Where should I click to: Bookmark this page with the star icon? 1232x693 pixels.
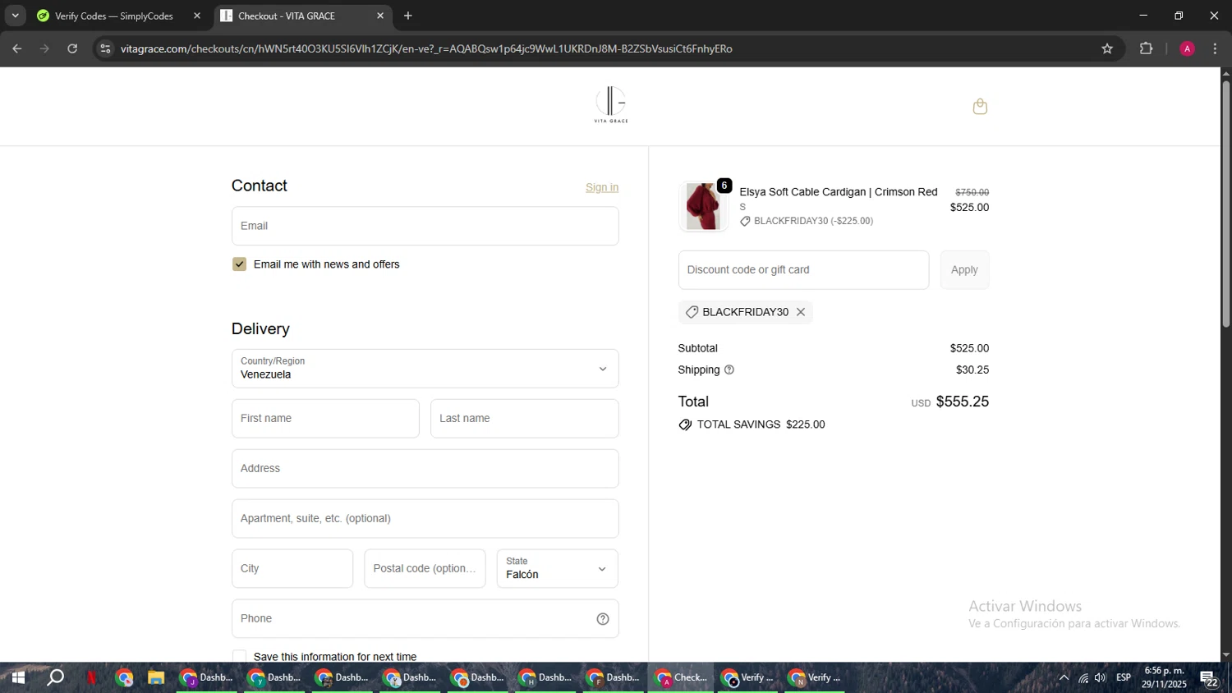(x=1107, y=48)
